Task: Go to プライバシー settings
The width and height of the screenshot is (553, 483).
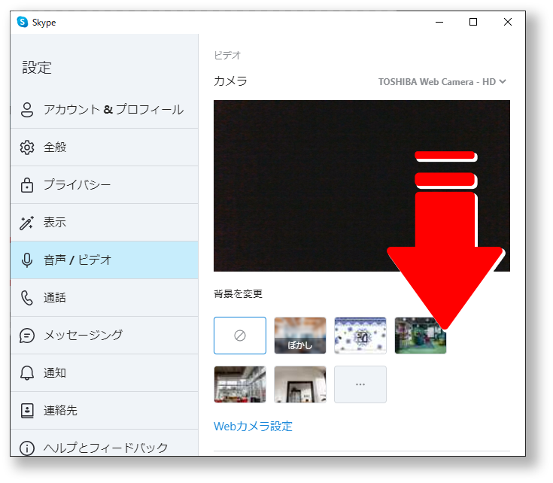Action: coord(105,185)
